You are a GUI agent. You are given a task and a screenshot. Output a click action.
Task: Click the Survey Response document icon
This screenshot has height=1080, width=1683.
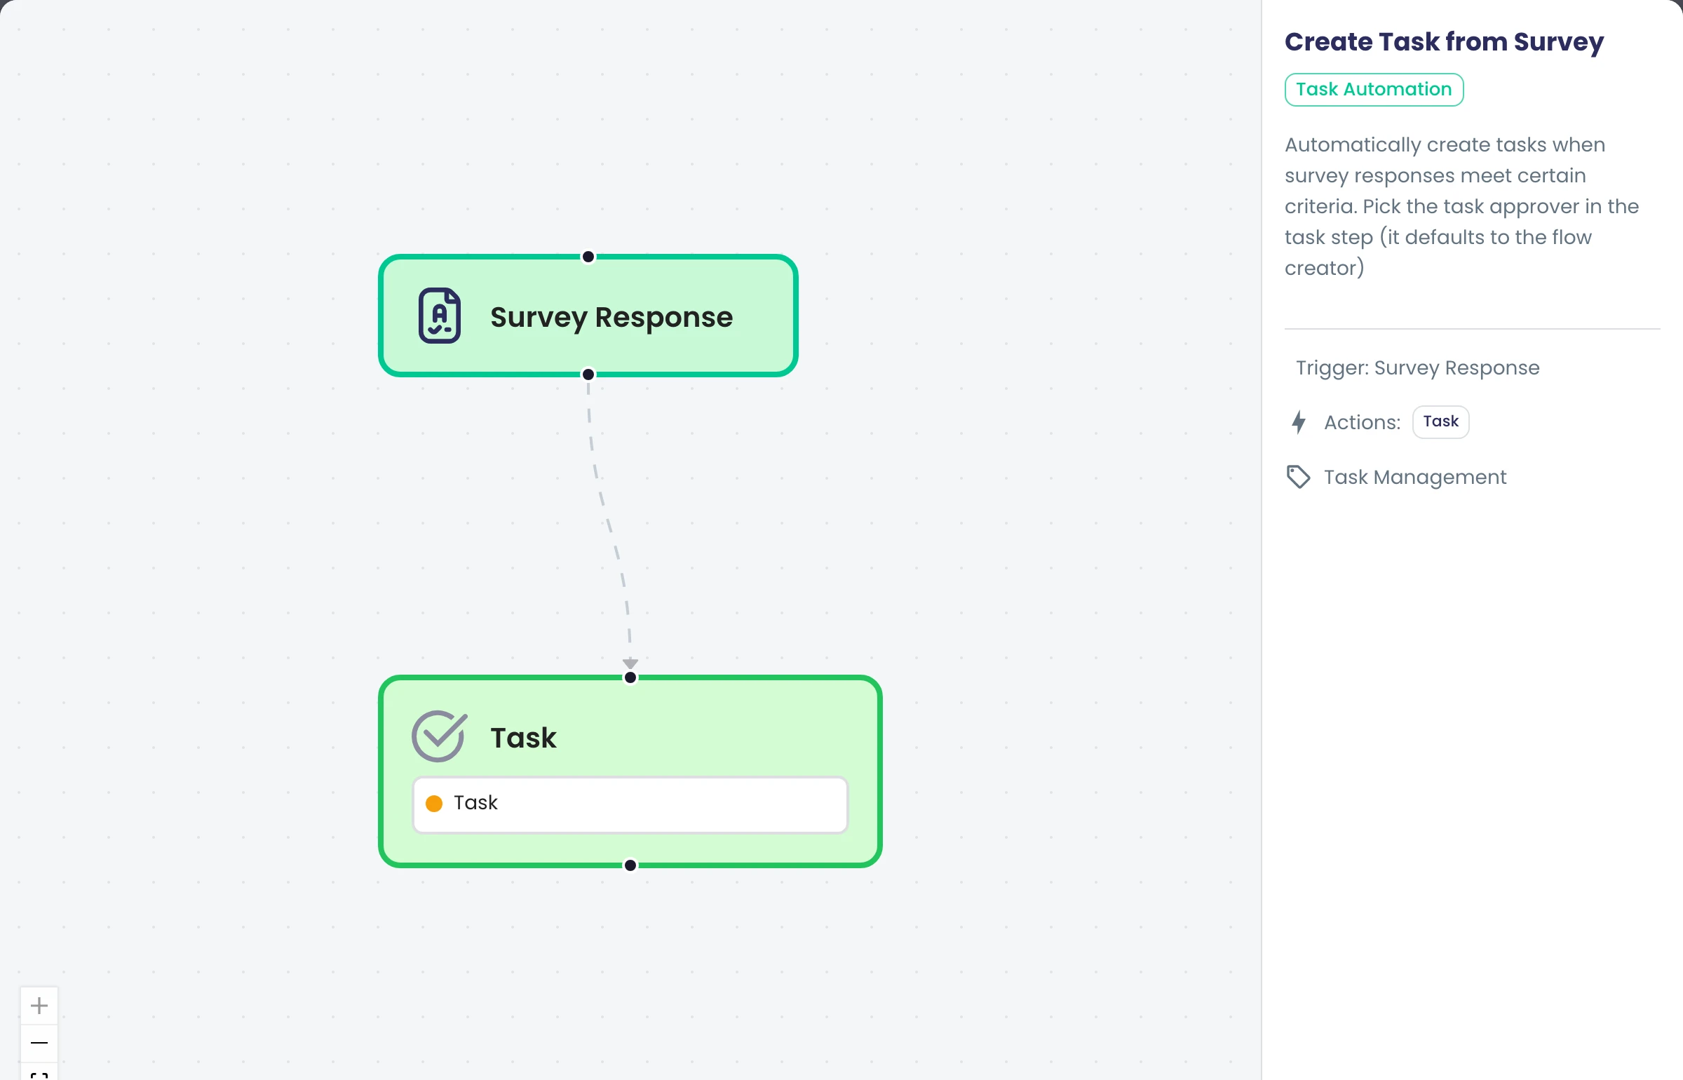pos(440,316)
